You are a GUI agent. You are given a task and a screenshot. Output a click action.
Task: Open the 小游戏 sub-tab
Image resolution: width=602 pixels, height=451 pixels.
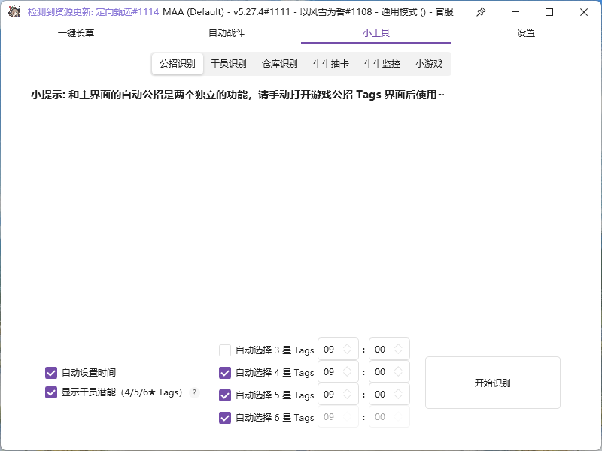tap(427, 64)
